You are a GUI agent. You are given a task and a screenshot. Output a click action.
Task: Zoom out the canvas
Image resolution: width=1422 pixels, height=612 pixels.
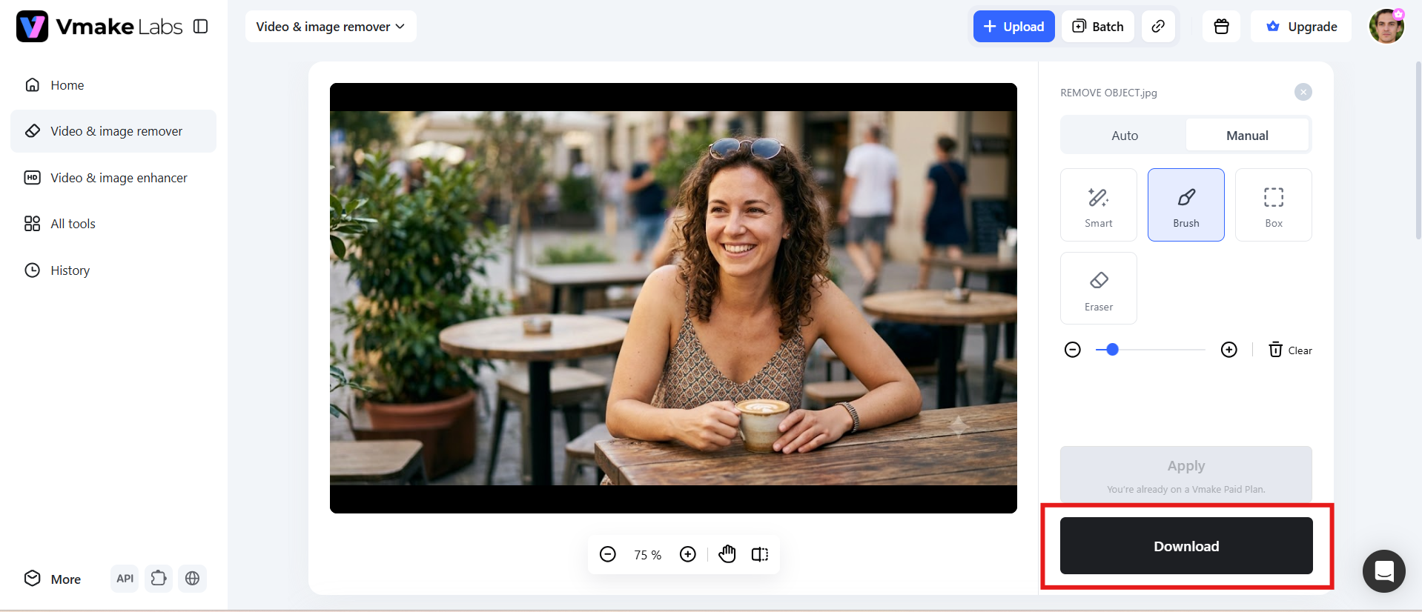coord(608,554)
